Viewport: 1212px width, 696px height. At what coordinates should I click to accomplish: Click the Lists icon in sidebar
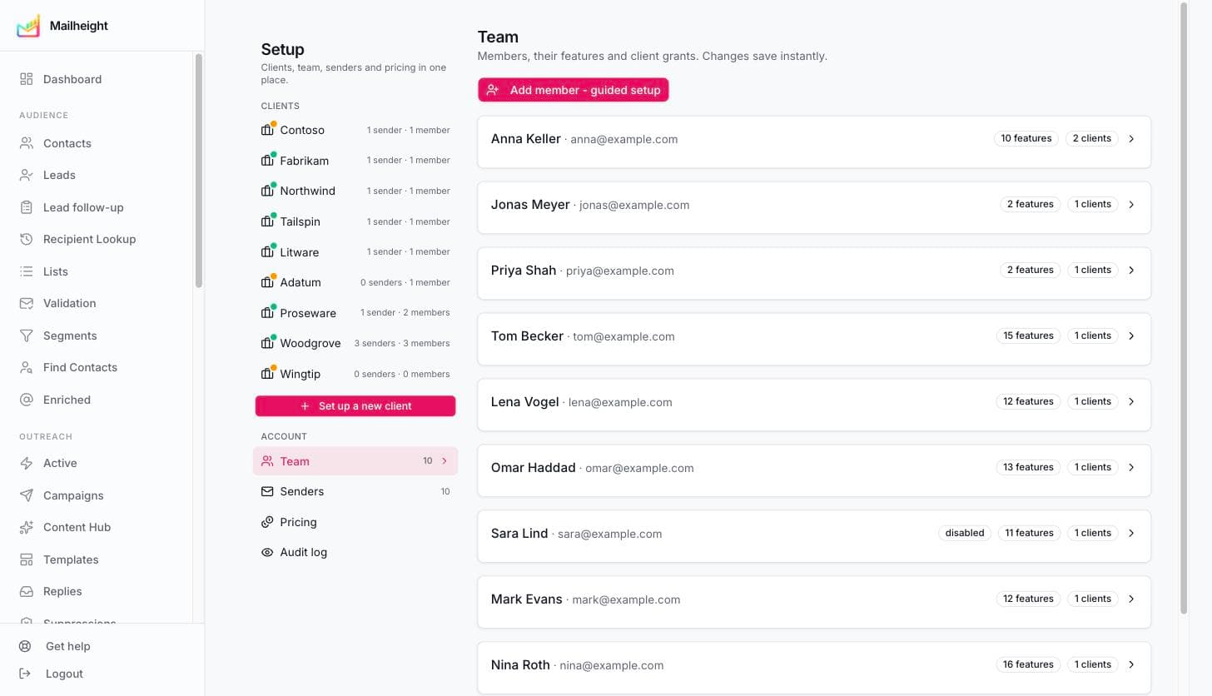click(27, 271)
